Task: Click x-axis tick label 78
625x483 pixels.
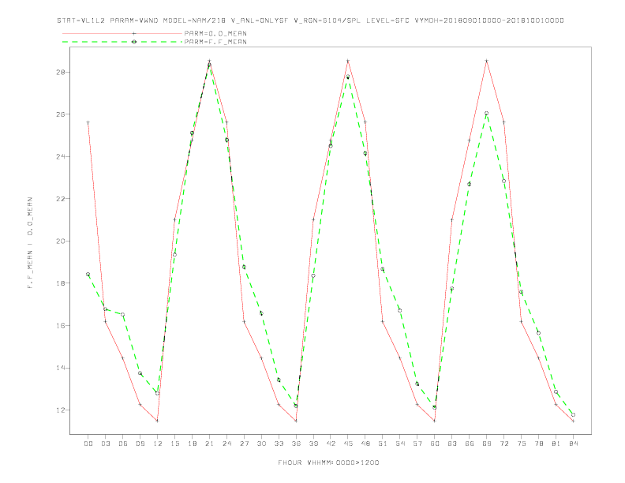Action: coord(538,444)
